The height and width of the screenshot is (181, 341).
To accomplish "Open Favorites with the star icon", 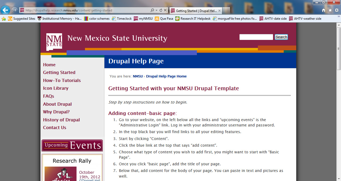I will point(330,10).
